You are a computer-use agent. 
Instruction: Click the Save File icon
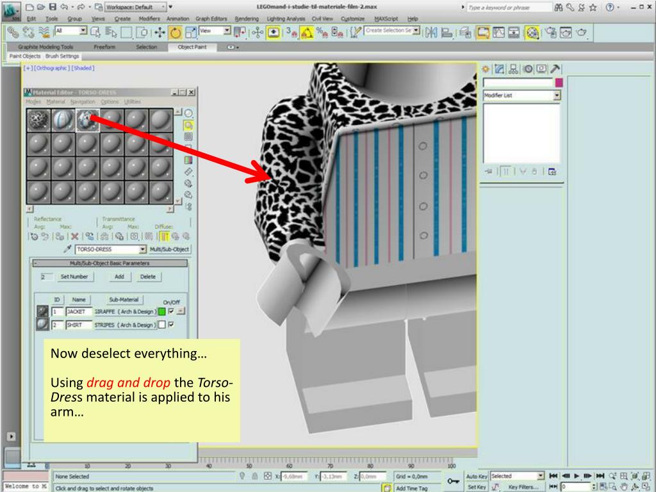tap(53, 6)
